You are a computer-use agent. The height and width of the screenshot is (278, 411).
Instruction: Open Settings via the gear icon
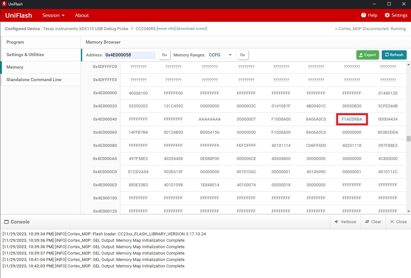pos(387,15)
